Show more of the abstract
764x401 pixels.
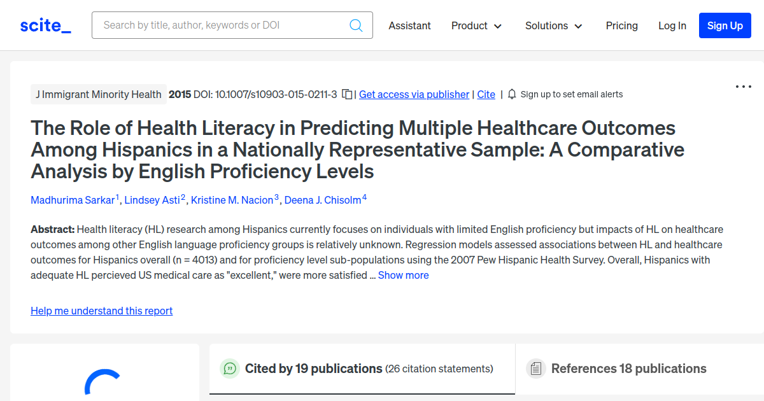403,276
